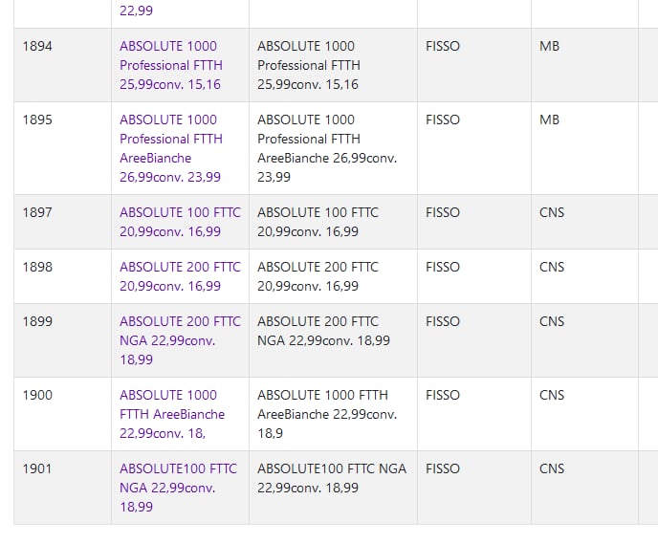Click the partial 22,99 link at top
This screenshot has width=658, height=544.
coord(137,11)
